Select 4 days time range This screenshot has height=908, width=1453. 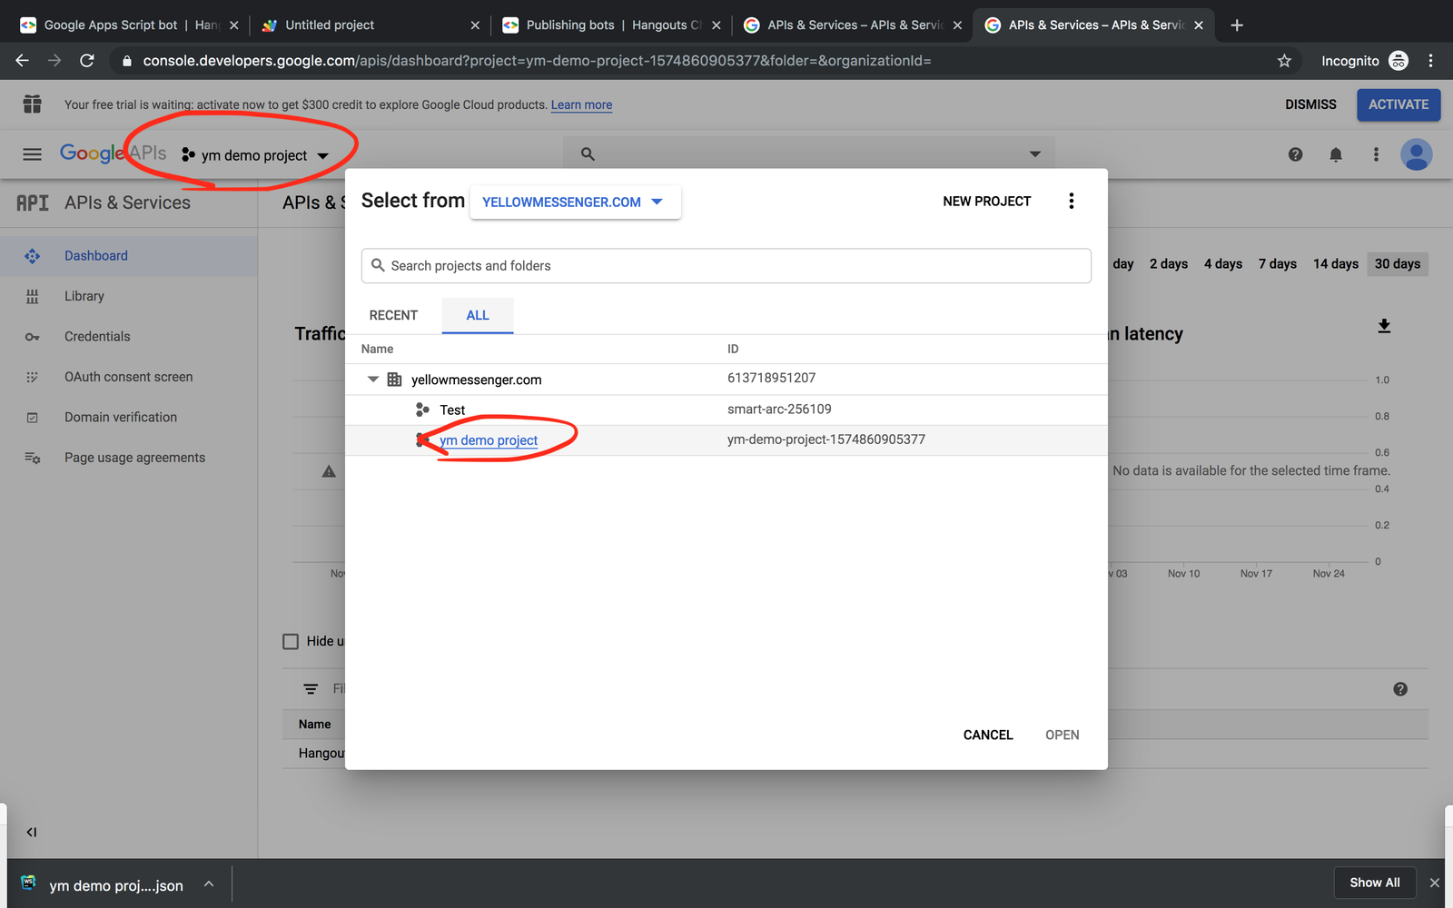pos(1223,264)
